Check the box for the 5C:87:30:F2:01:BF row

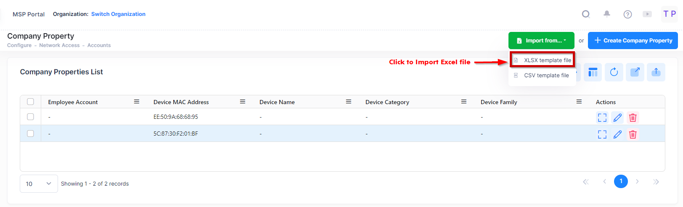click(x=30, y=134)
